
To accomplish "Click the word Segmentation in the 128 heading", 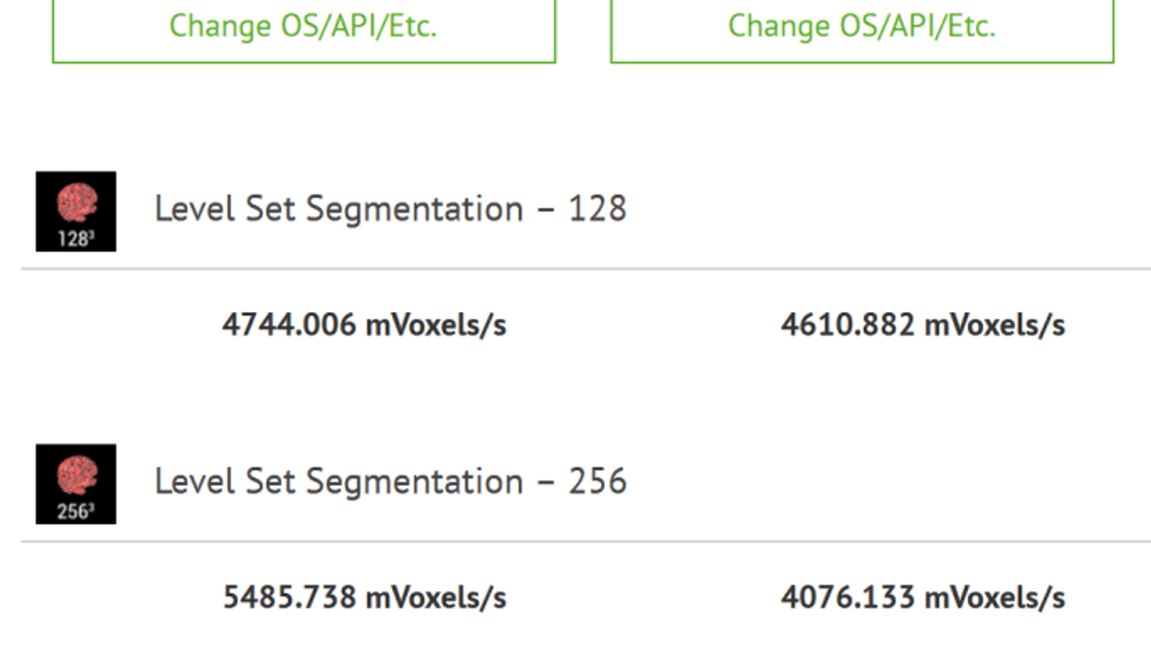I will [x=414, y=210].
